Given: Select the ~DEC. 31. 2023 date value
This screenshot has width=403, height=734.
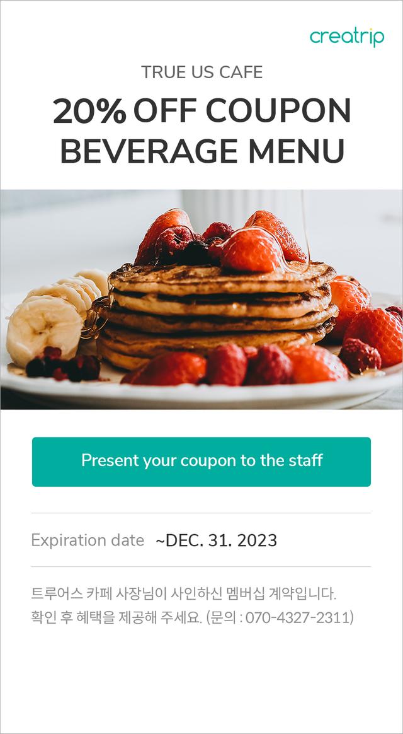Looking at the screenshot, I should click(216, 540).
